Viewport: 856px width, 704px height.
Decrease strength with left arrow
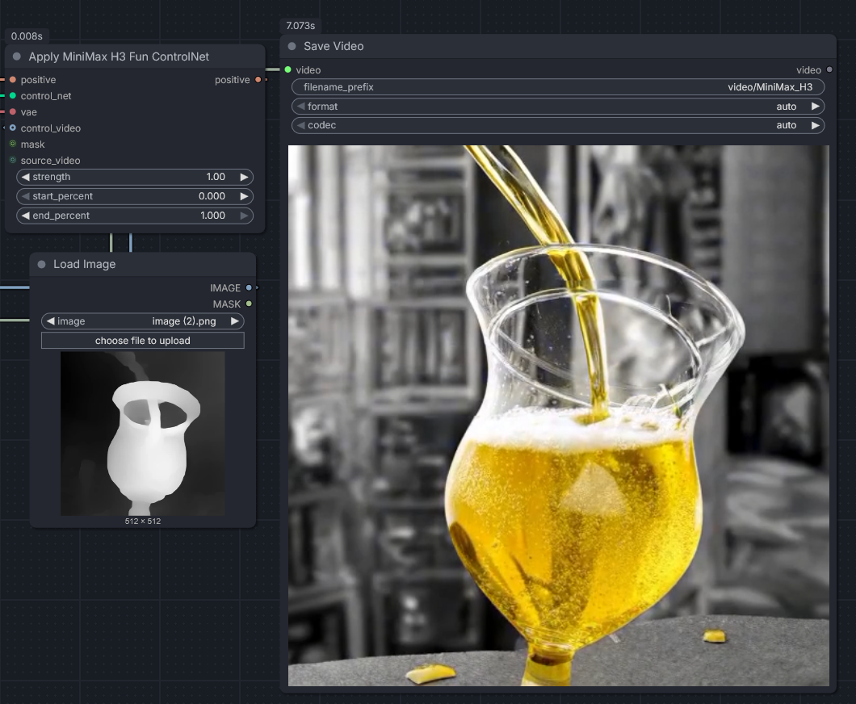pos(25,177)
